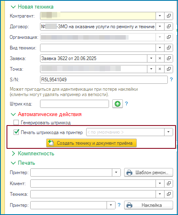Screen dimensions: 178x215
Task: Click the question mark help next to S/N
Action: (171, 80)
